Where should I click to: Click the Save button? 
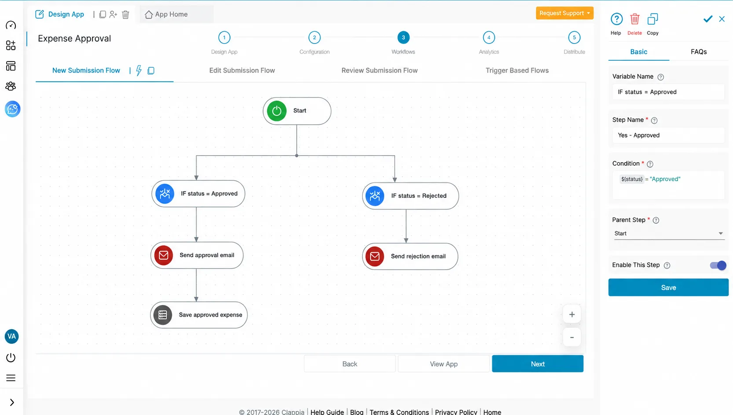[x=668, y=288]
